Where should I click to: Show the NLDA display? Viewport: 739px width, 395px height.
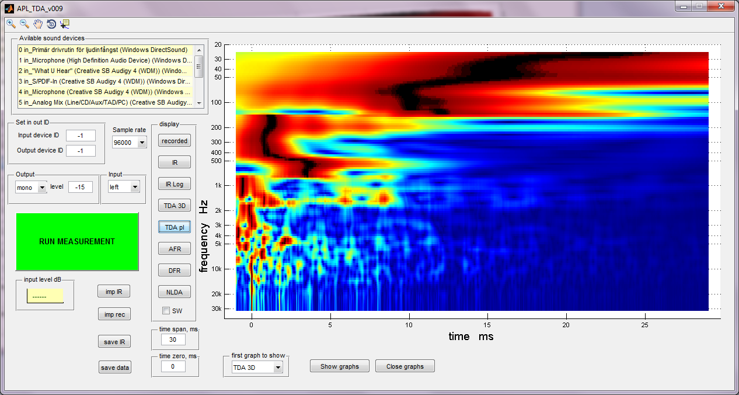[175, 292]
